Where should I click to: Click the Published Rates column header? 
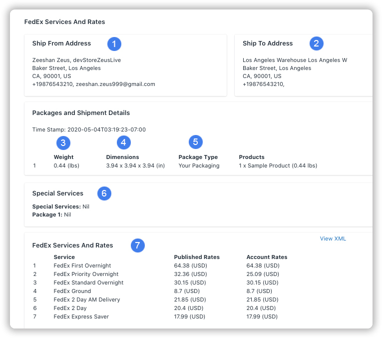(x=197, y=257)
